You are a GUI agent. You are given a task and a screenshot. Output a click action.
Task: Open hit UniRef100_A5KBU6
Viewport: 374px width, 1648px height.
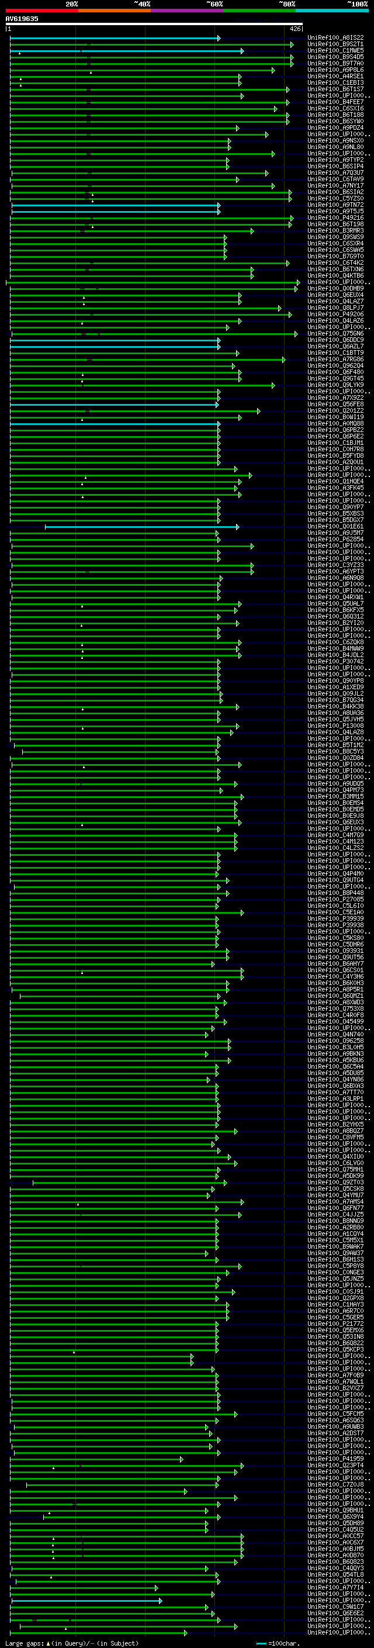pyautogui.click(x=335, y=1060)
